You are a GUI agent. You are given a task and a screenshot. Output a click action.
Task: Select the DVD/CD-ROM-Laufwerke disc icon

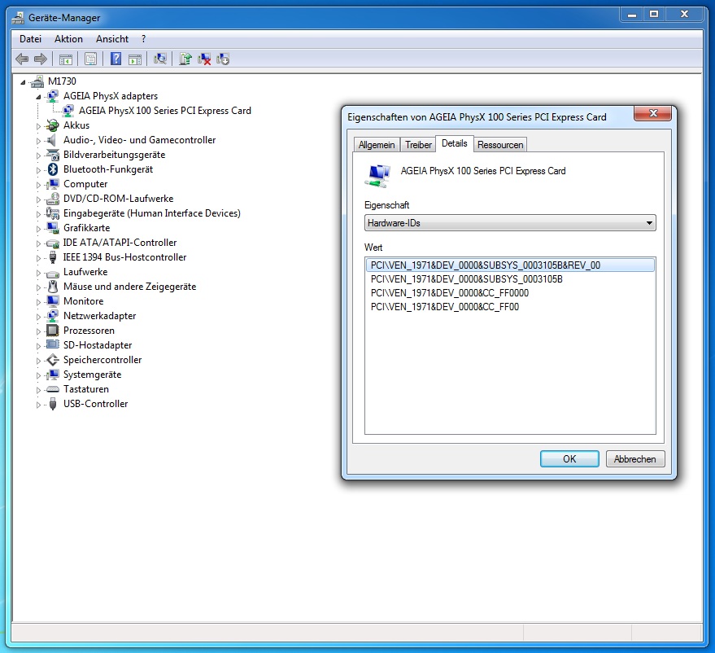[x=53, y=199]
